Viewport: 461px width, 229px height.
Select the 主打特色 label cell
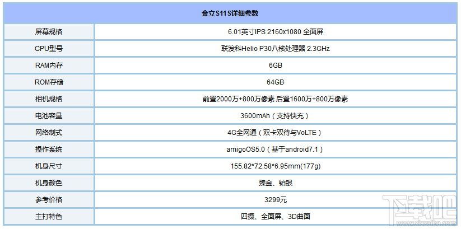(49, 217)
